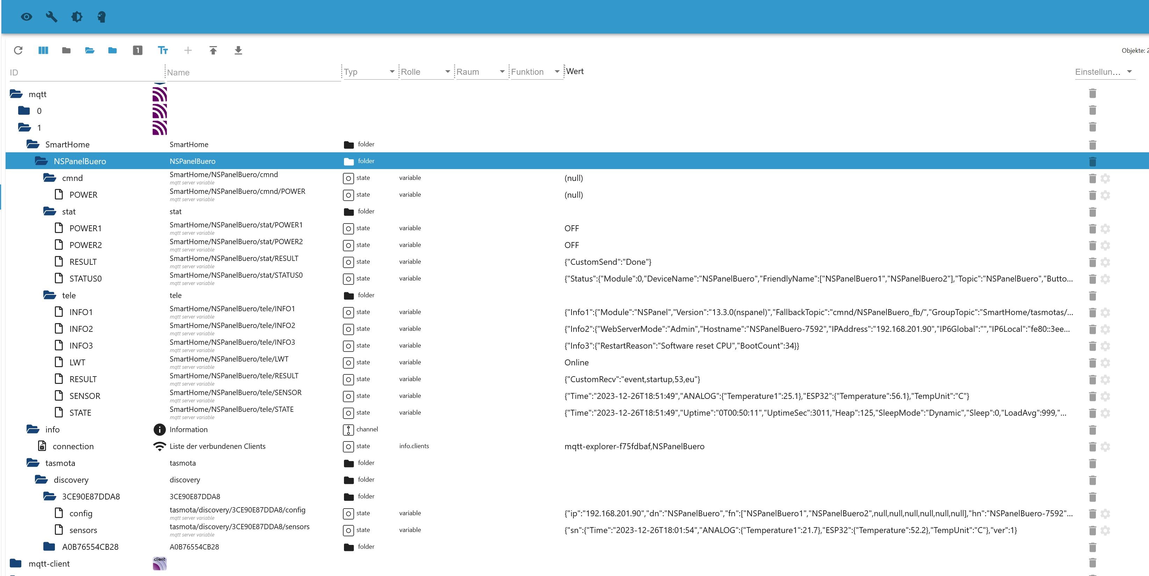Click the Information channel icon
The height and width of the screenshot is (576, 1149).
pyautogui.click(x=159, y=429)
